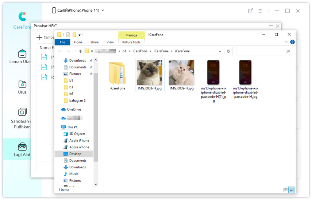
Task: Select Desktop in the navigation pane
Action: coord(75,154)
